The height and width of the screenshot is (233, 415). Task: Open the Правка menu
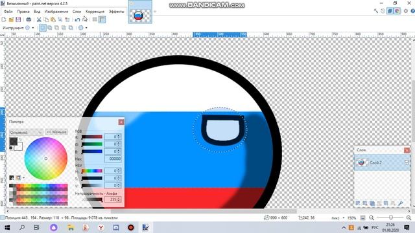coord(23,12)
